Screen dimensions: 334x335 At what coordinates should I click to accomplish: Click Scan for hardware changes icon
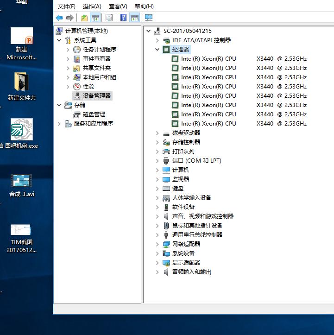149,18
